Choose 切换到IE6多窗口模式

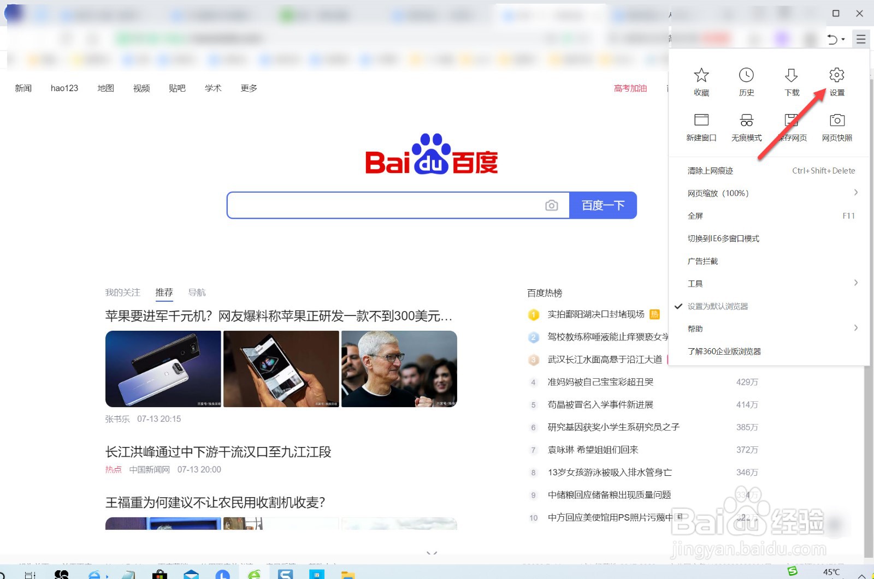769,238
